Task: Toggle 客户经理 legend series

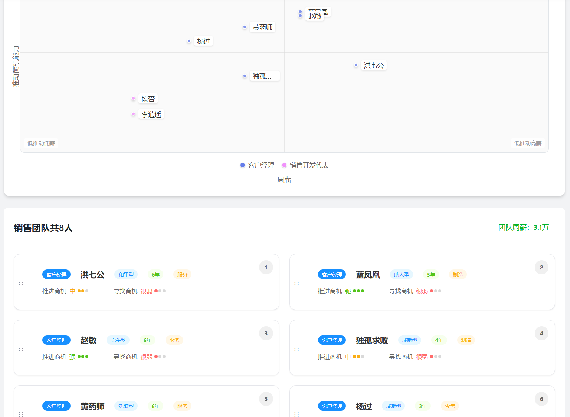Action: coord(257,165)
